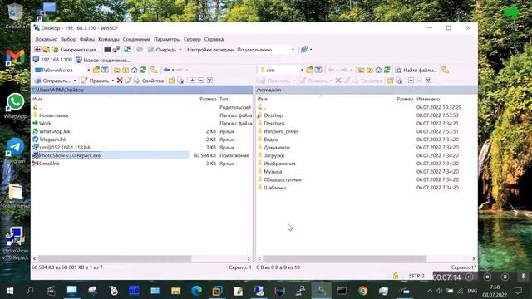Expand the Очередь dropdown arrow
532x299 pixels.
click(180, 50)
